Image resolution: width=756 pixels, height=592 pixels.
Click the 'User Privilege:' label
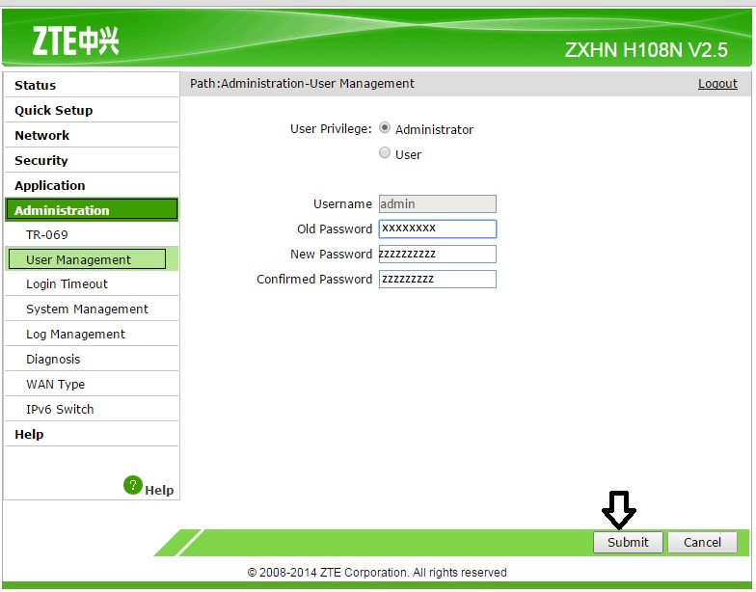point(331,129)
